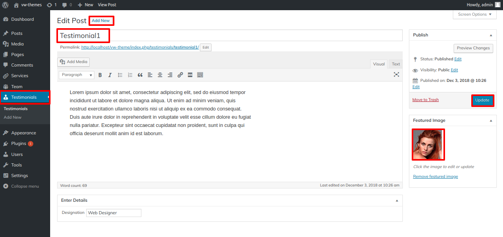The width and height of the screenshot is (503, 237).
Task: Click the Move to Trash link
Action: pyautogui.click(x=425, y=100)
